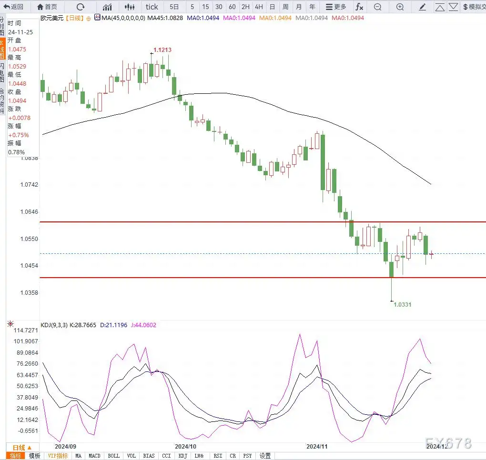Go back with the 返回 button
The height and width of the screenshot is (460, 486).
13,7
